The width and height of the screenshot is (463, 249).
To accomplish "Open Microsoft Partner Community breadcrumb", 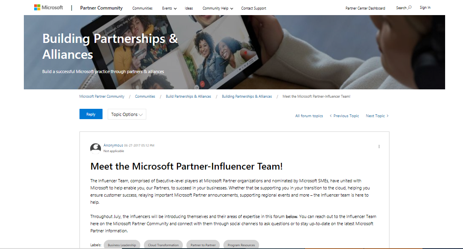I will 102,97.
